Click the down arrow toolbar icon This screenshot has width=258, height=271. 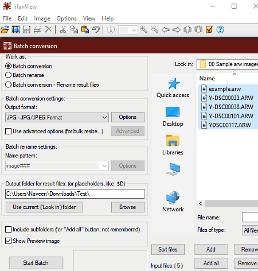pyautogui.click(x=198, y=30)
